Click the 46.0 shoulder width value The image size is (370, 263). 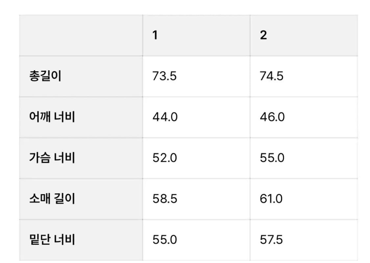click(272, 117)
